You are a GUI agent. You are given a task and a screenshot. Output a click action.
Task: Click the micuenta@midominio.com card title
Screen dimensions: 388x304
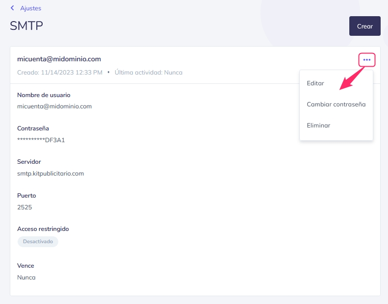(59, 59)
